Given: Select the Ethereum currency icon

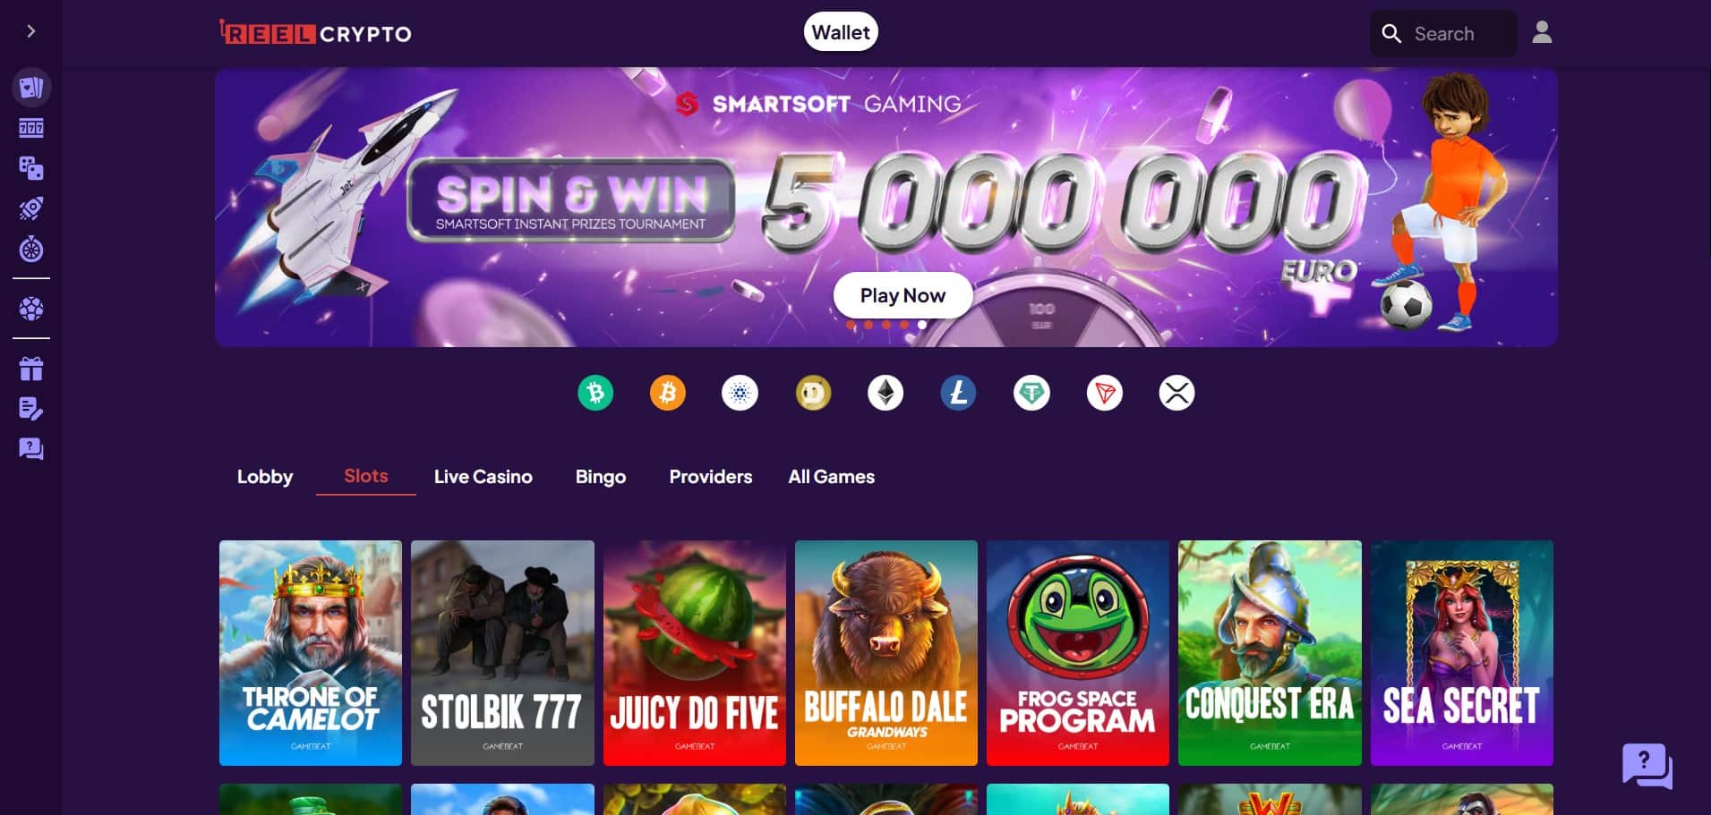Looking at the screenshot, I should [x=885, y=393].
